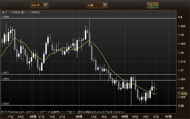This screenshot has width=190, height=119.
Task: Click the IT-Finance.com copyright text
Action: pyautogui.click(x=13, y=112)
